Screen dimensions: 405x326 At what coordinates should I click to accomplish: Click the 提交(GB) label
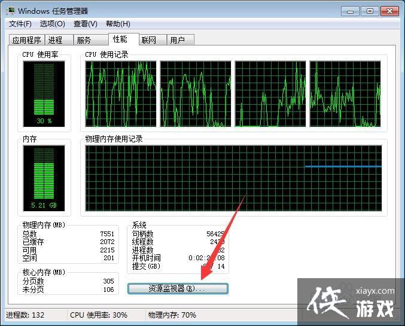pos(146,266)
